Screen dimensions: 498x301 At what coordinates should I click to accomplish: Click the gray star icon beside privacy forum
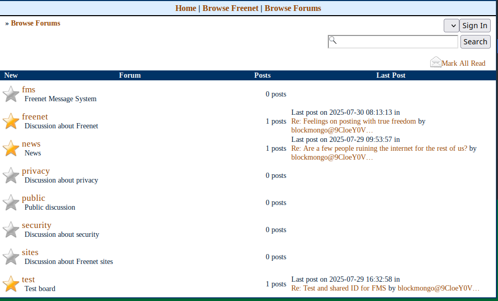(11, 175)
